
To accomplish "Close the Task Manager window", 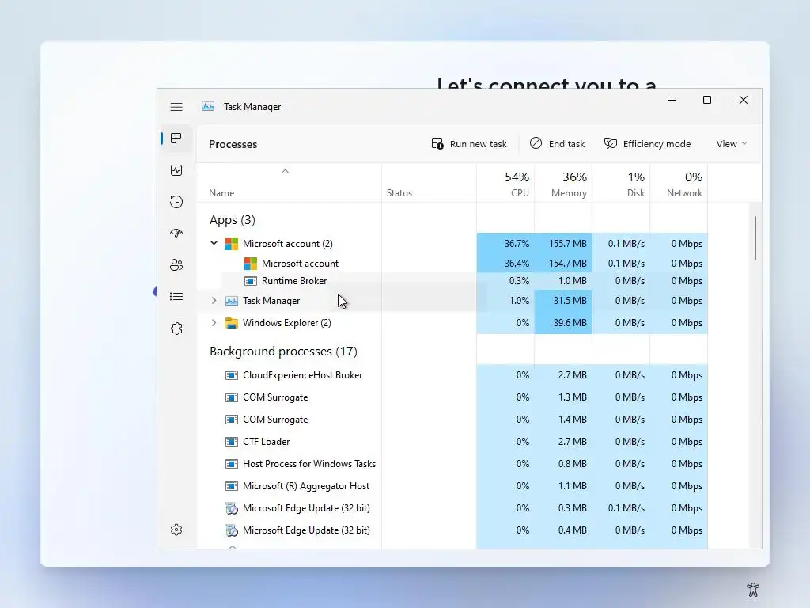I will point(744,100).
